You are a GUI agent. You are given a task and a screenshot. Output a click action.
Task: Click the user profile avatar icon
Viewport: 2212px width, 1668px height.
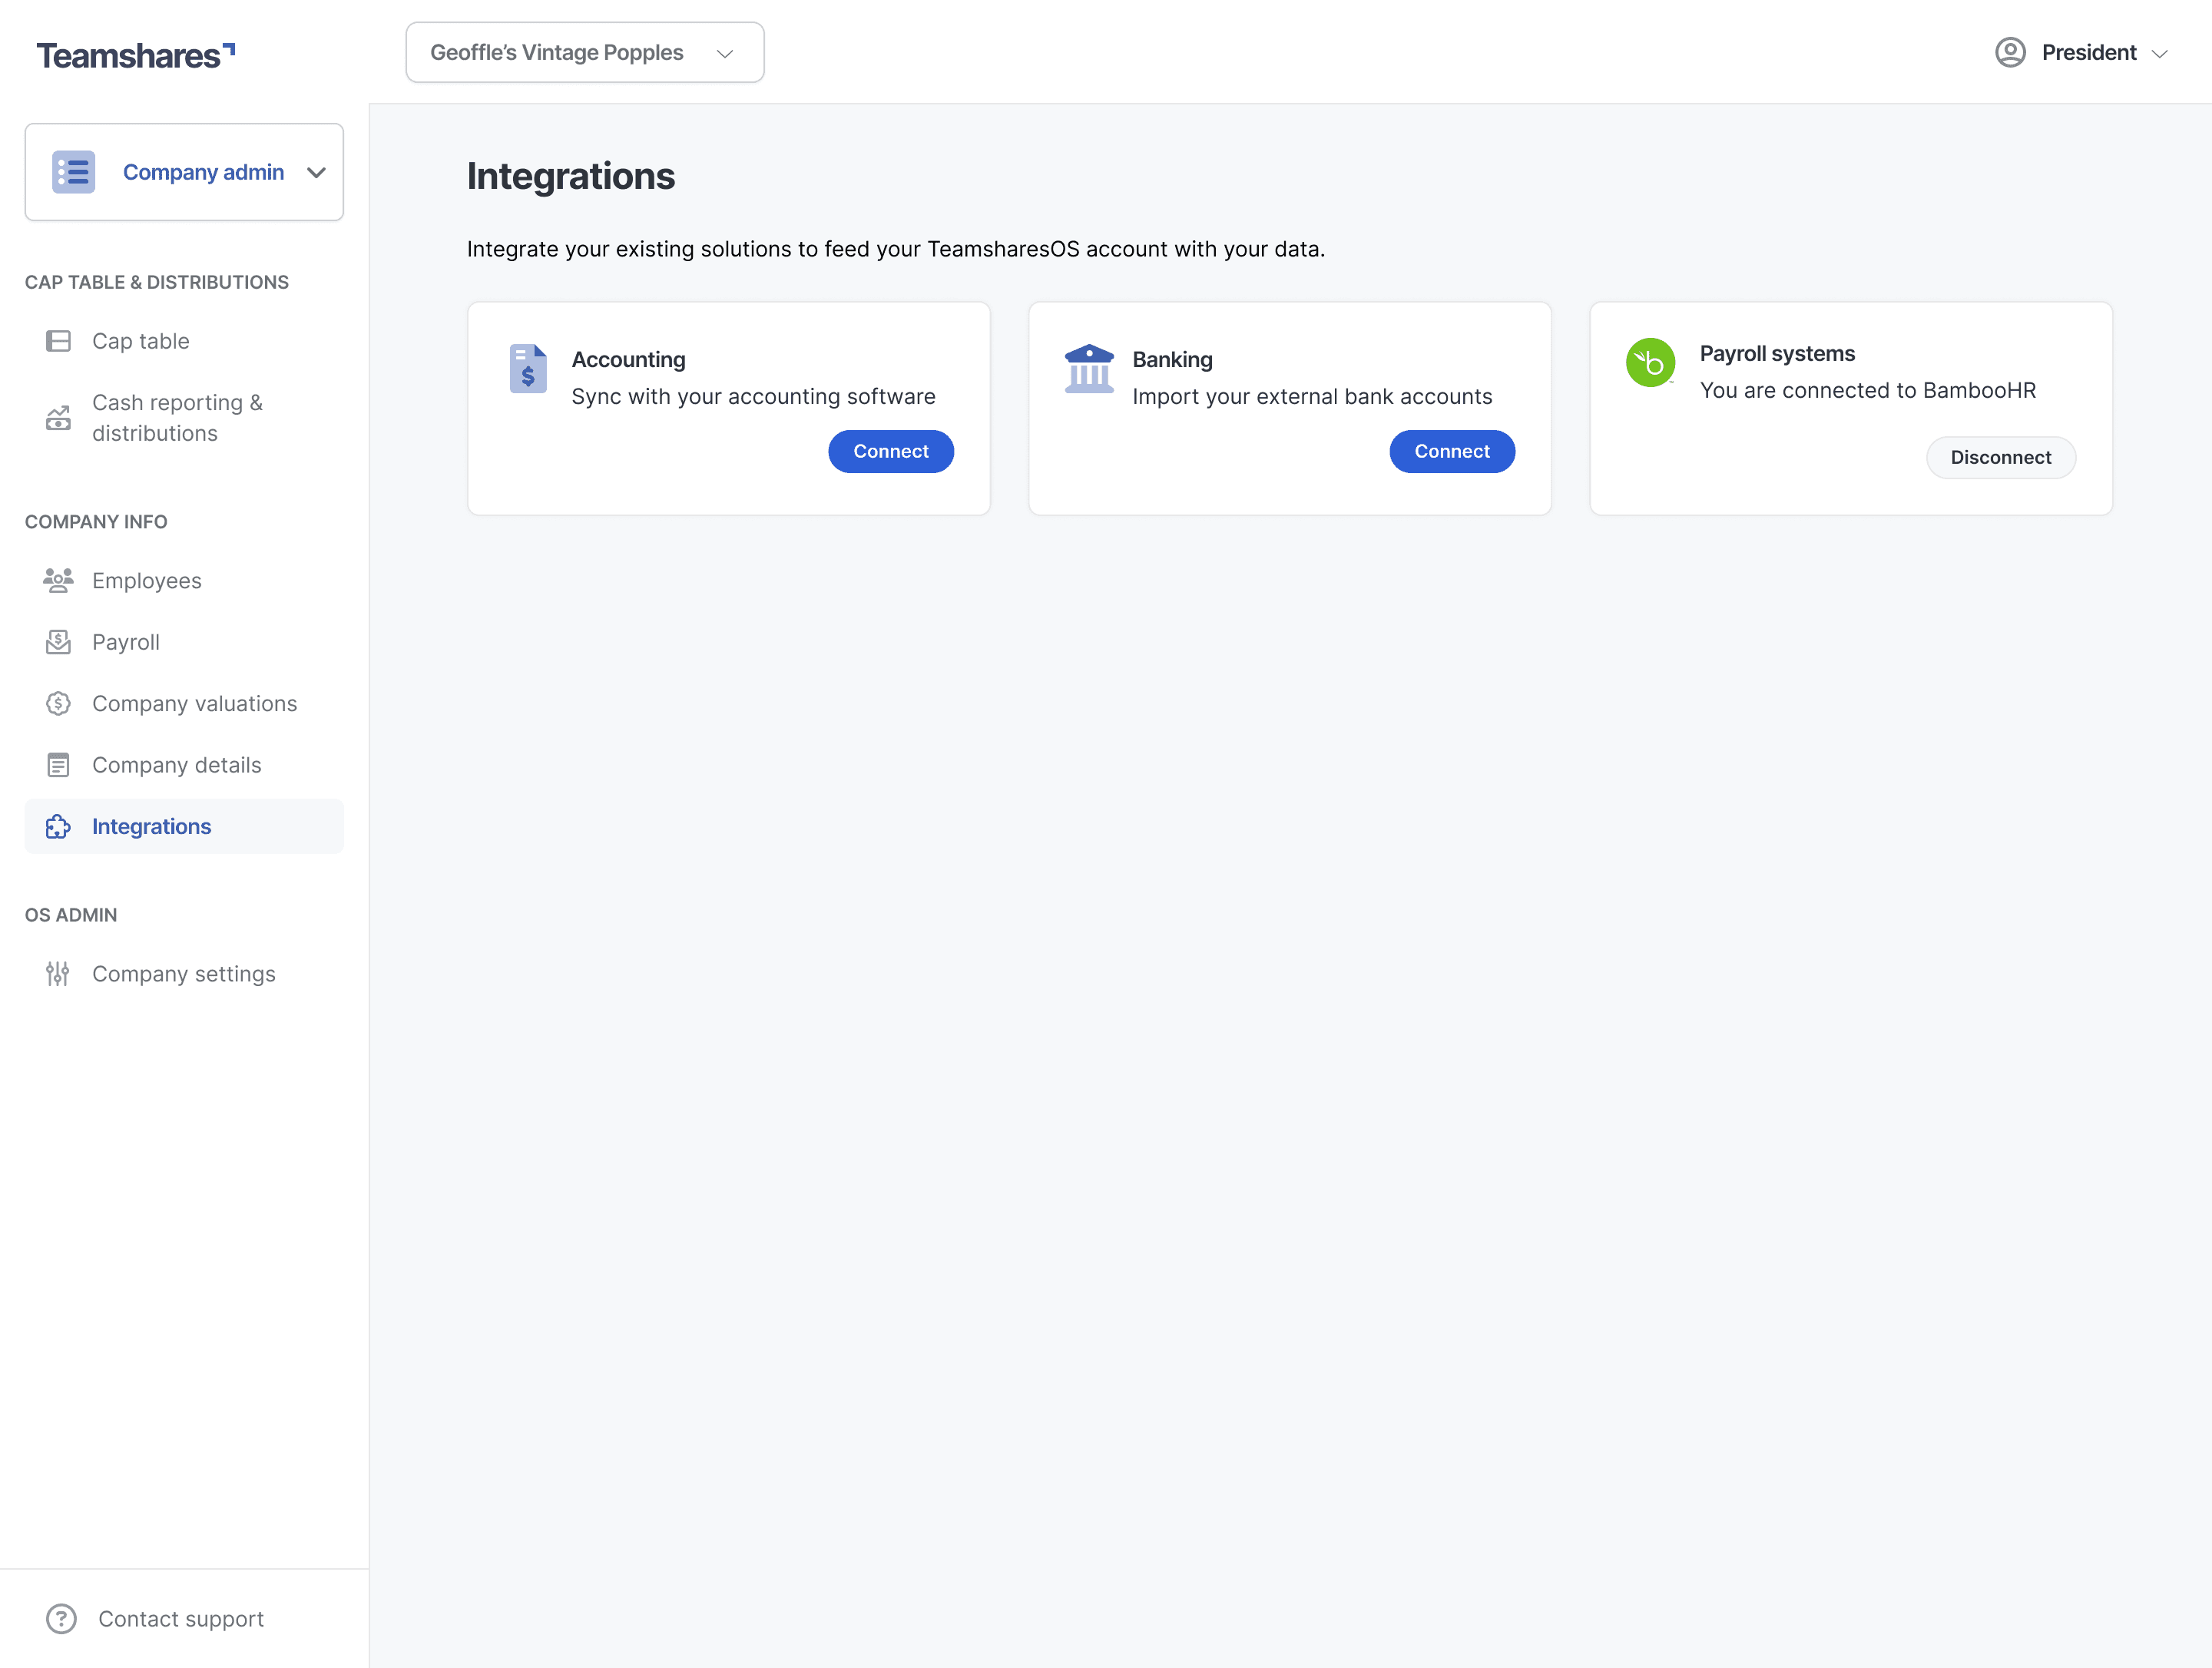tap(2010, 52)
